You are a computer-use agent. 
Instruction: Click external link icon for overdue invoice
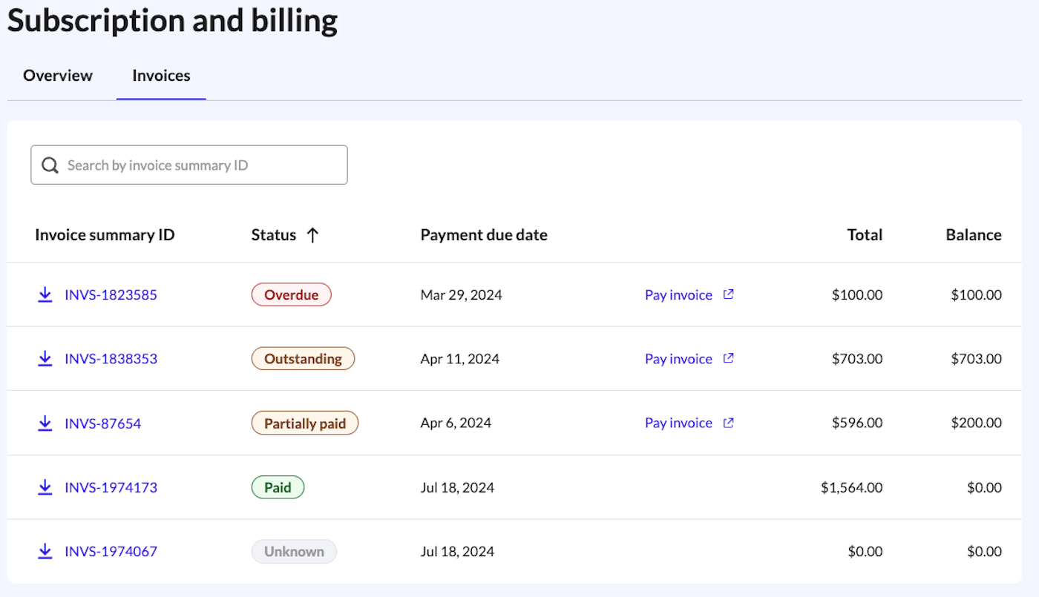729,294
